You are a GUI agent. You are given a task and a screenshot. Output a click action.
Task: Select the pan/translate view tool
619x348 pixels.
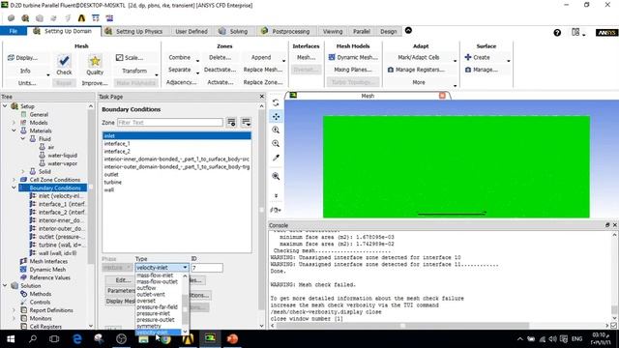click(x=276, y=116)
